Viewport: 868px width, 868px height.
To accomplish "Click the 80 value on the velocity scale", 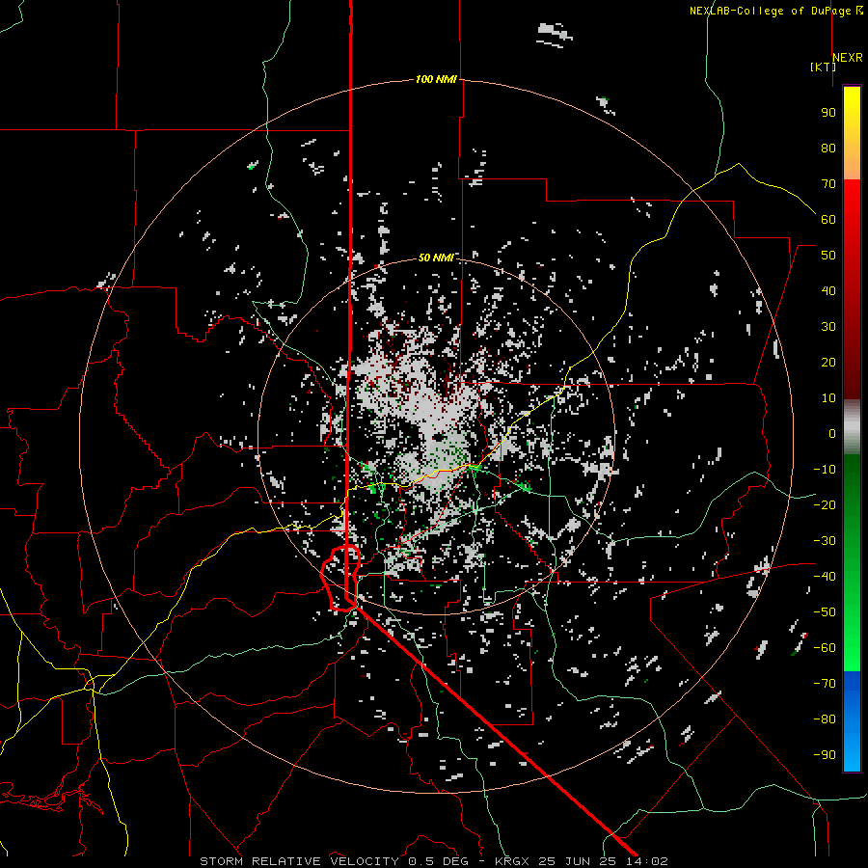I will (x=828, y=149).
